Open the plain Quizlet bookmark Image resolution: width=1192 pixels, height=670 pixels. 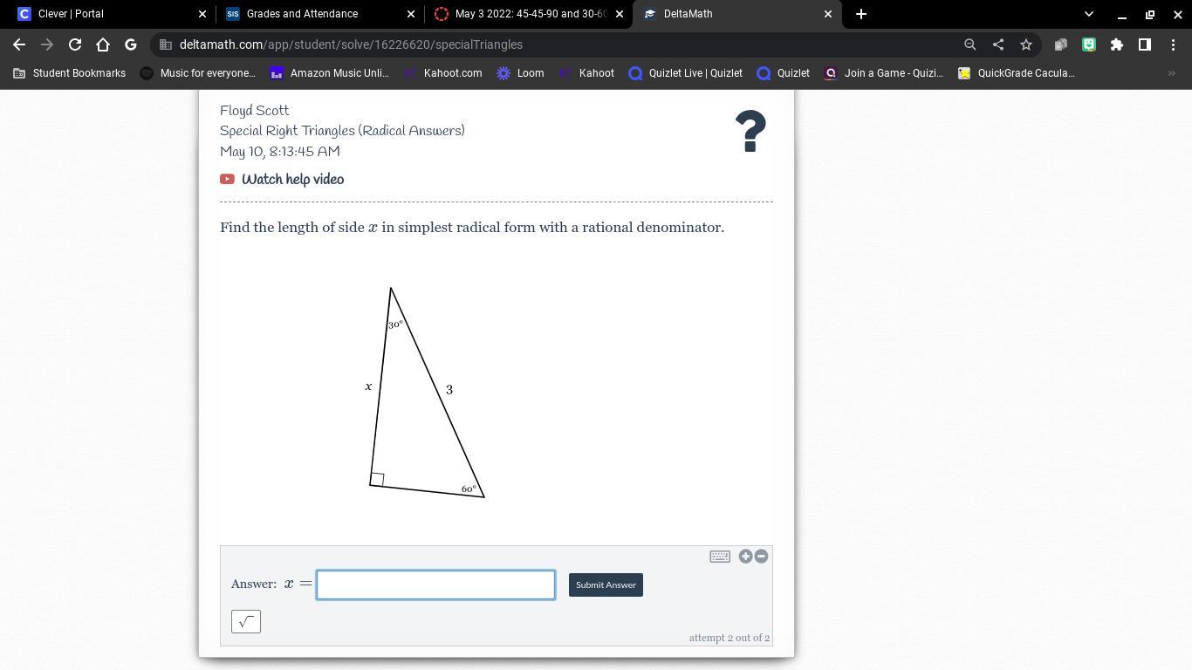783,73
